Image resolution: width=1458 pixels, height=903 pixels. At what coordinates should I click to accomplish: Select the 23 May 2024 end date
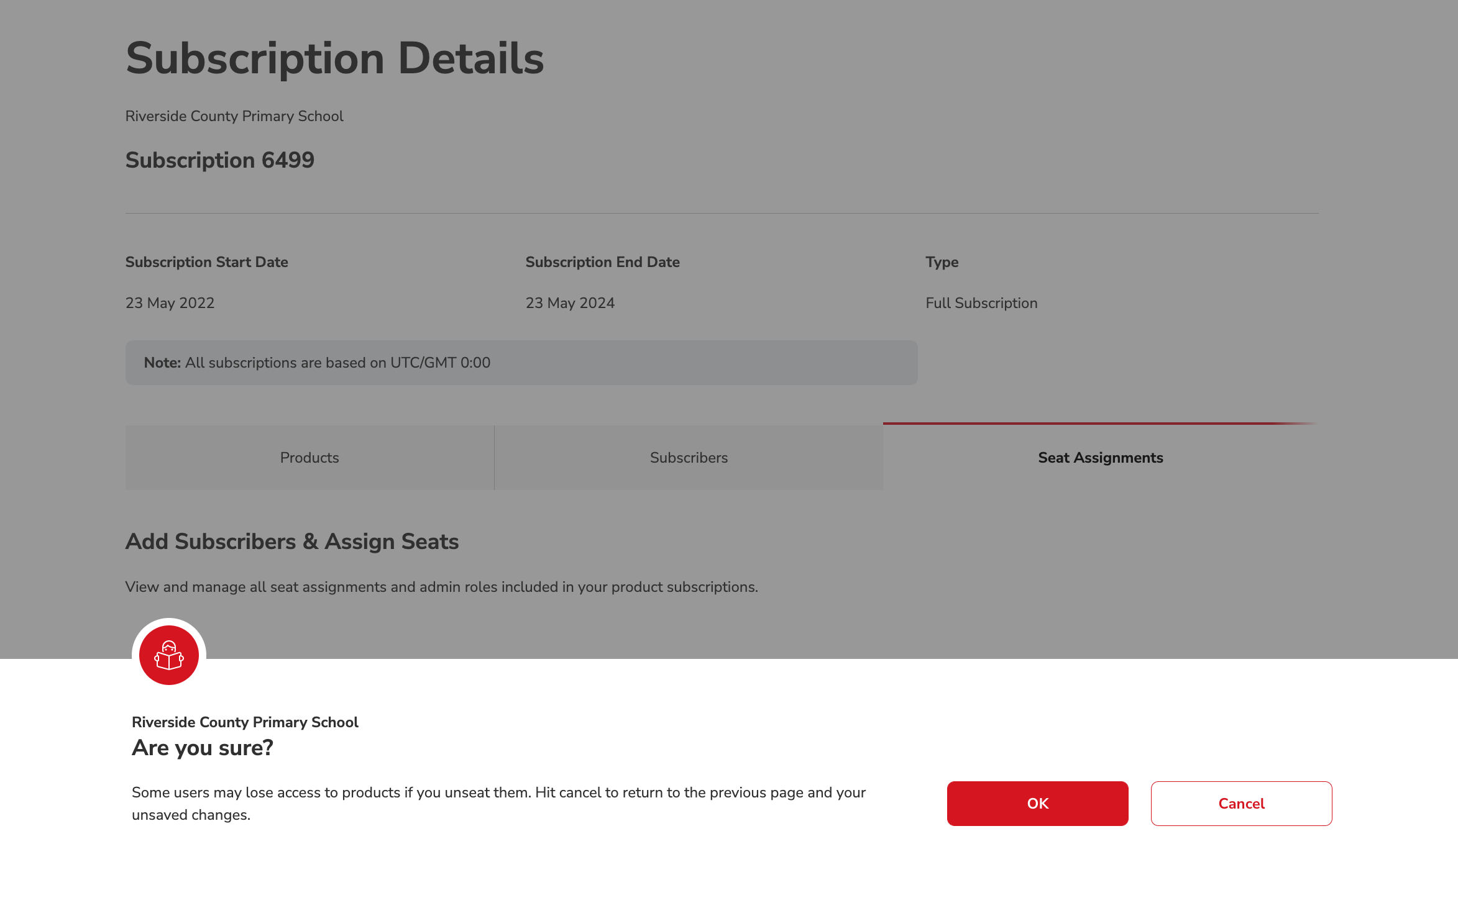[570, 303]
